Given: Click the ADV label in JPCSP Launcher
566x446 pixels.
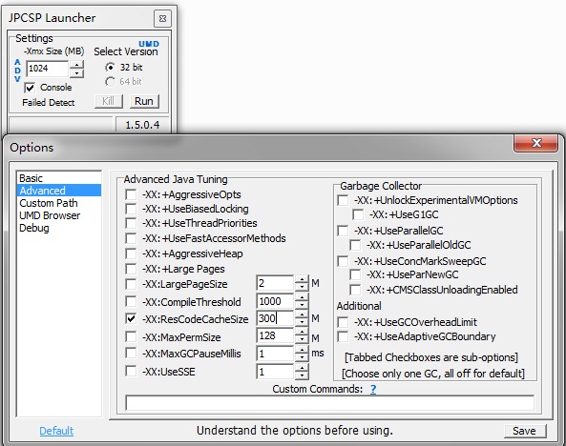Looking at the screenshot, I should [x=17, y=71].
